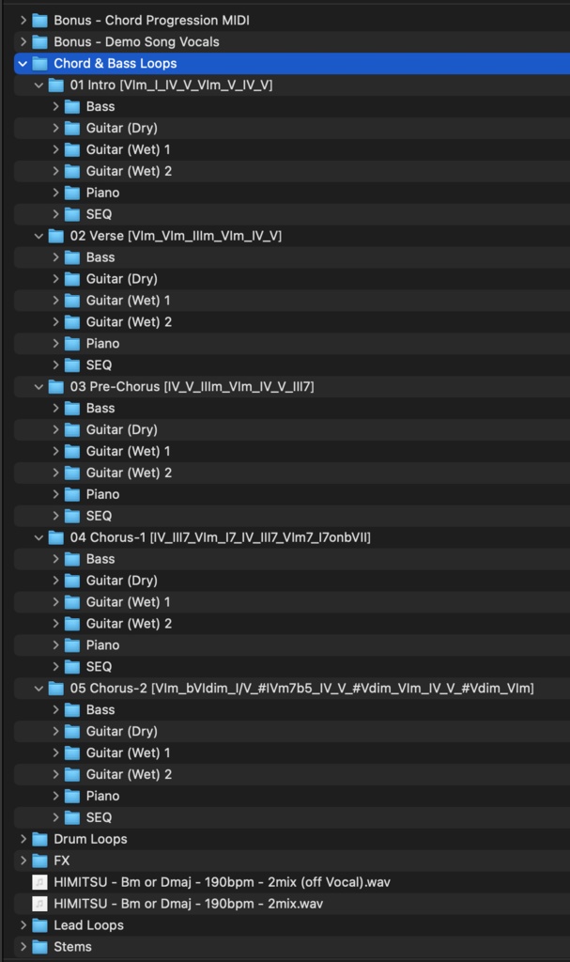Collapse the 02 Verse folder
Image resolution: width=570 pixels, height=962 pixels.
(x=39, y=236)
